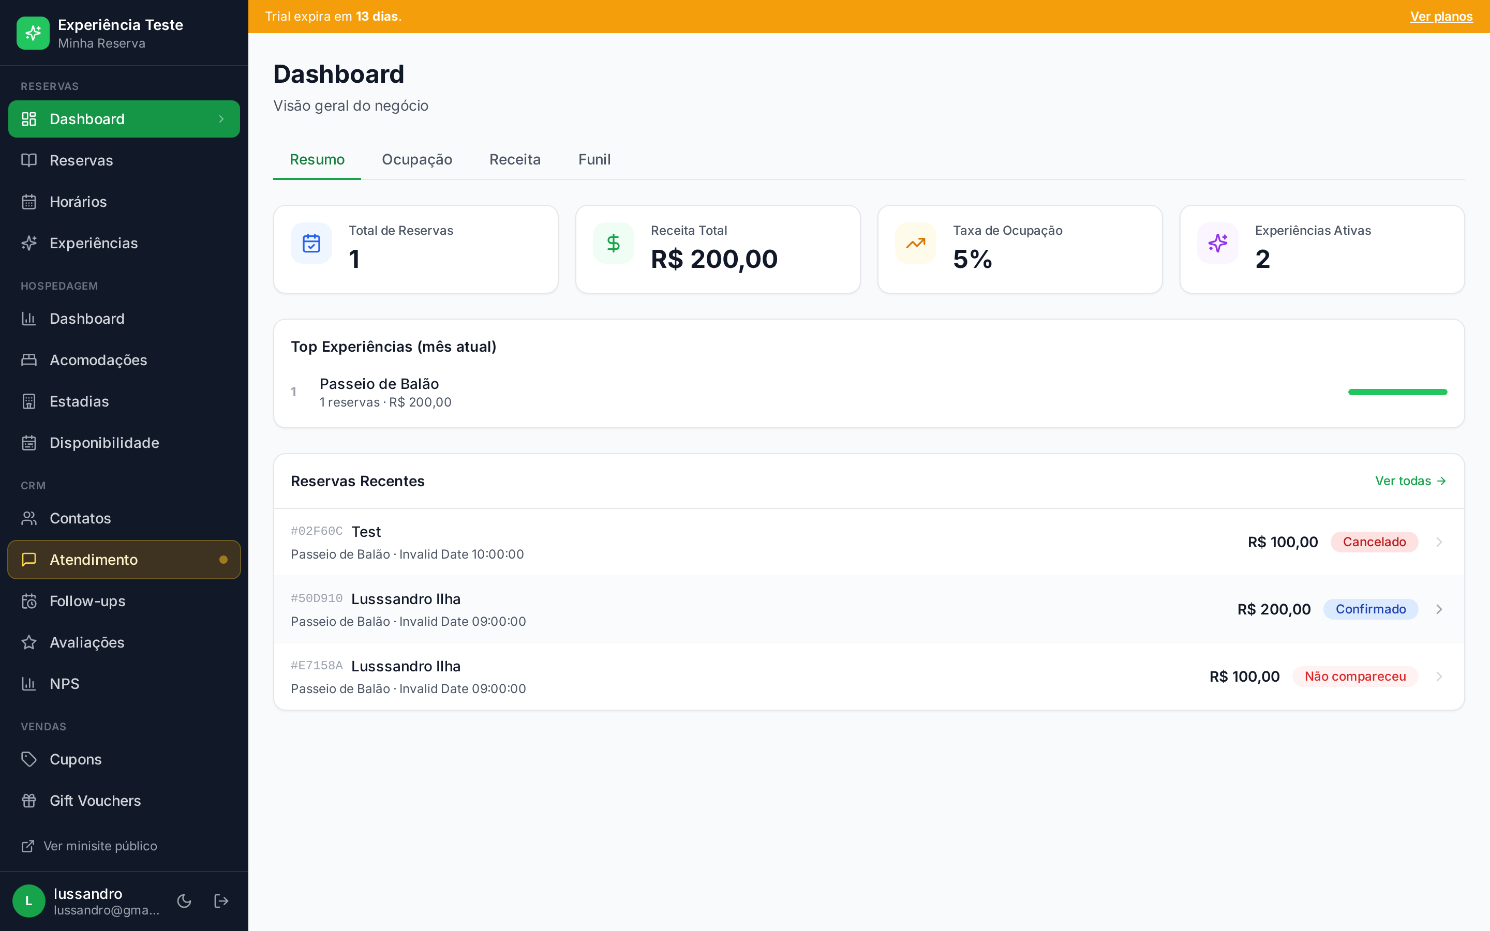Open reservation #E7158A via its chevron

(x=1439, y=676)
